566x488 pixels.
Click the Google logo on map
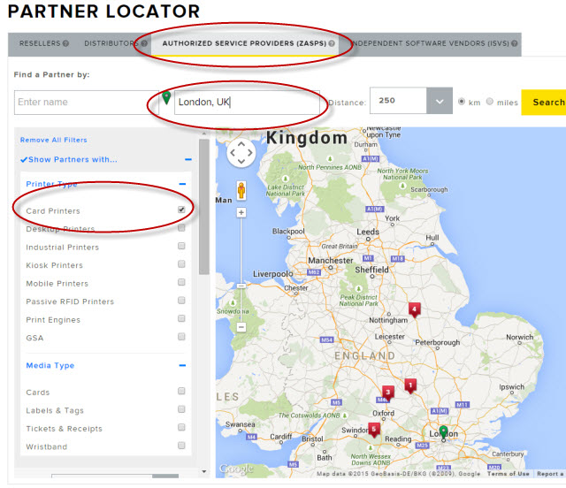tap(236, 469)
